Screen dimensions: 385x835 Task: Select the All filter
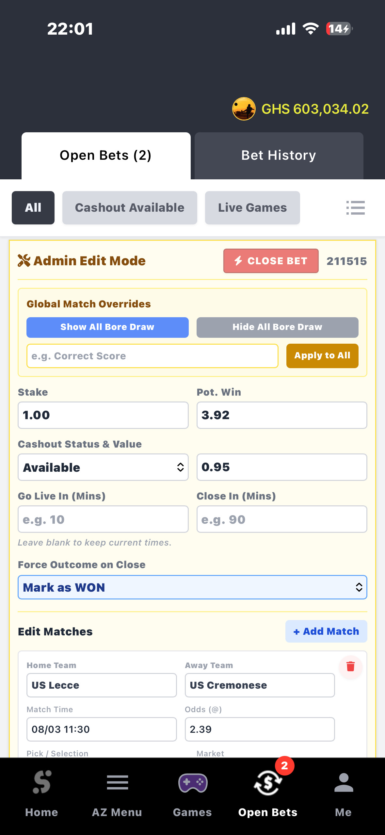pos(33,208)
